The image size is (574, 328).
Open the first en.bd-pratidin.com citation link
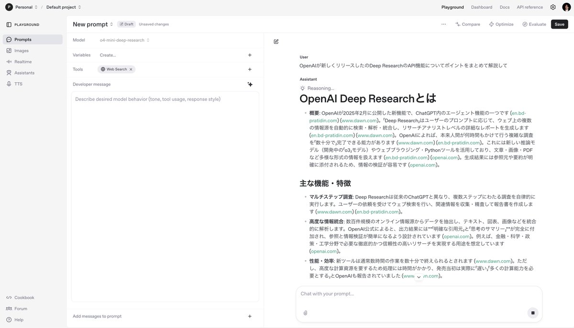tap(418, 117)
